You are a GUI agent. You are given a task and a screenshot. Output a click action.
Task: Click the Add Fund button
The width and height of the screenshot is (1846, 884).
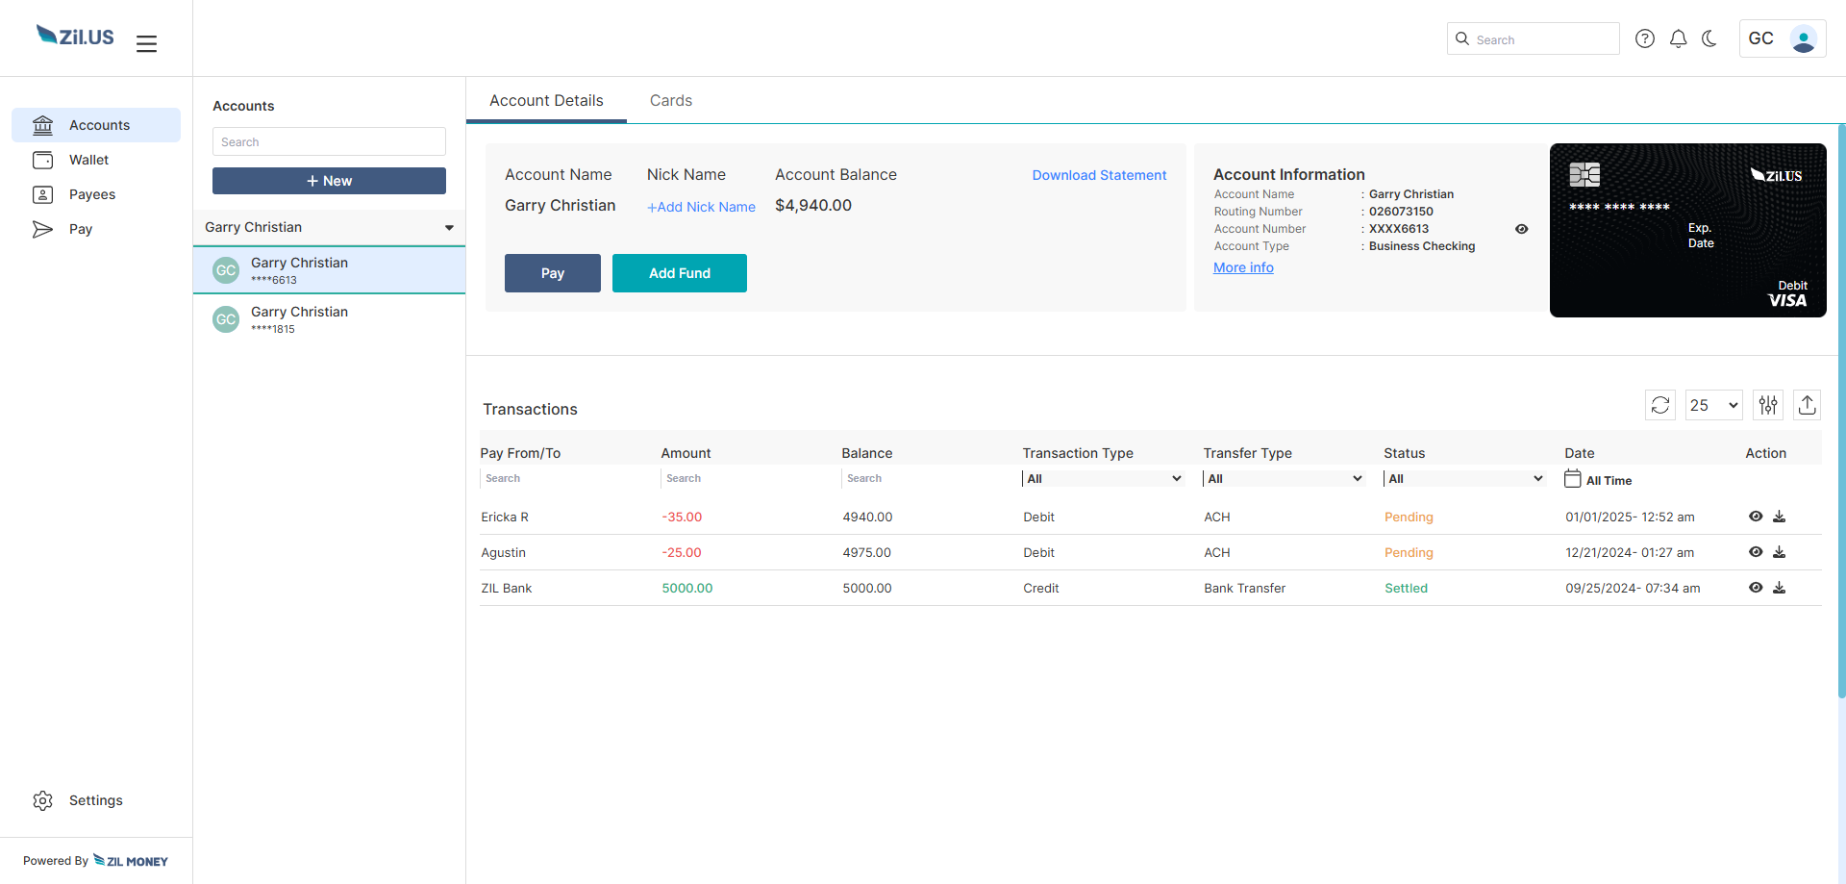coord(679,273)
